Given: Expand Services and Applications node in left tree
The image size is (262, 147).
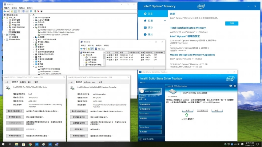Looking at the screenshot, I should [5, 40].
